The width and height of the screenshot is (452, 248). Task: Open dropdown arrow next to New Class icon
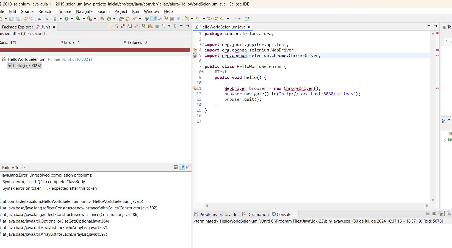tap(114, 19)
